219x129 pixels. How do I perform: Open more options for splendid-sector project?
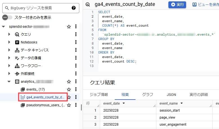[x=76, y=26]
